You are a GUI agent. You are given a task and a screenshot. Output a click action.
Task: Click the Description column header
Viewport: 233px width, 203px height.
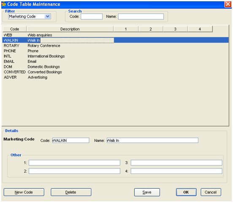click(70, 29)
